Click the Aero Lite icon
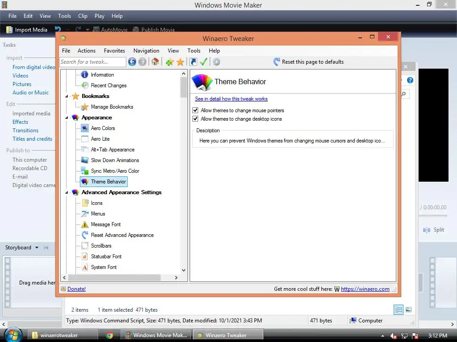The height and width of the screenshot is (342, 457). click(x=84, y=139)
